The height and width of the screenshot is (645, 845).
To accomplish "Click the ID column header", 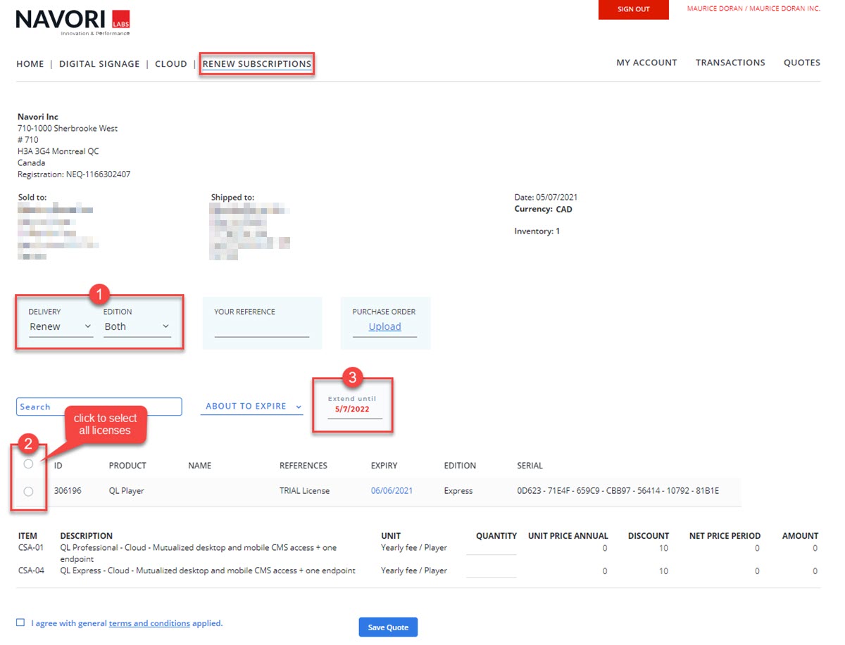I will pos(58,466).
